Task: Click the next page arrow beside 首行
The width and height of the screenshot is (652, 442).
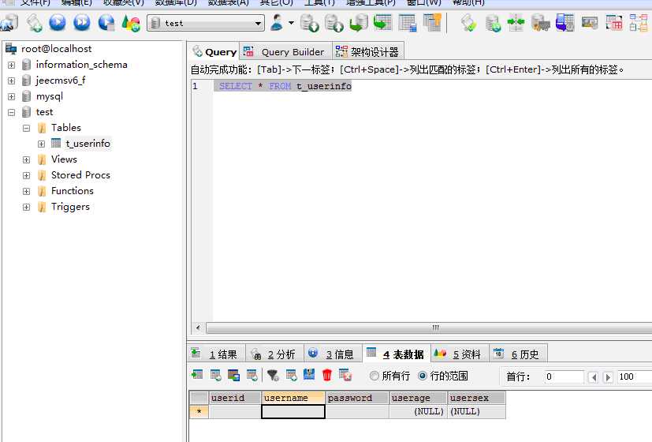Action: (608, 377)
